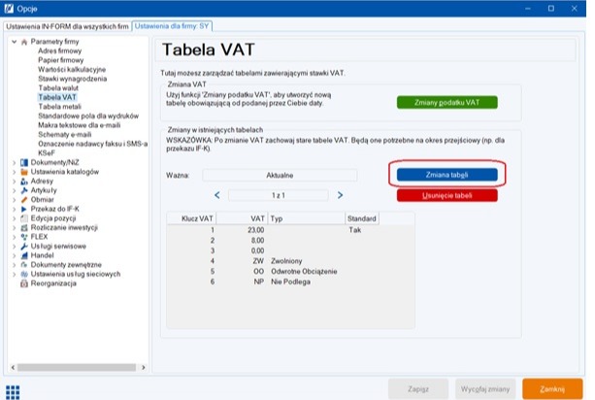The height and width of the screenshot is (400, 595).
Task: Expand the Handel node
Action: pos(14,255)
